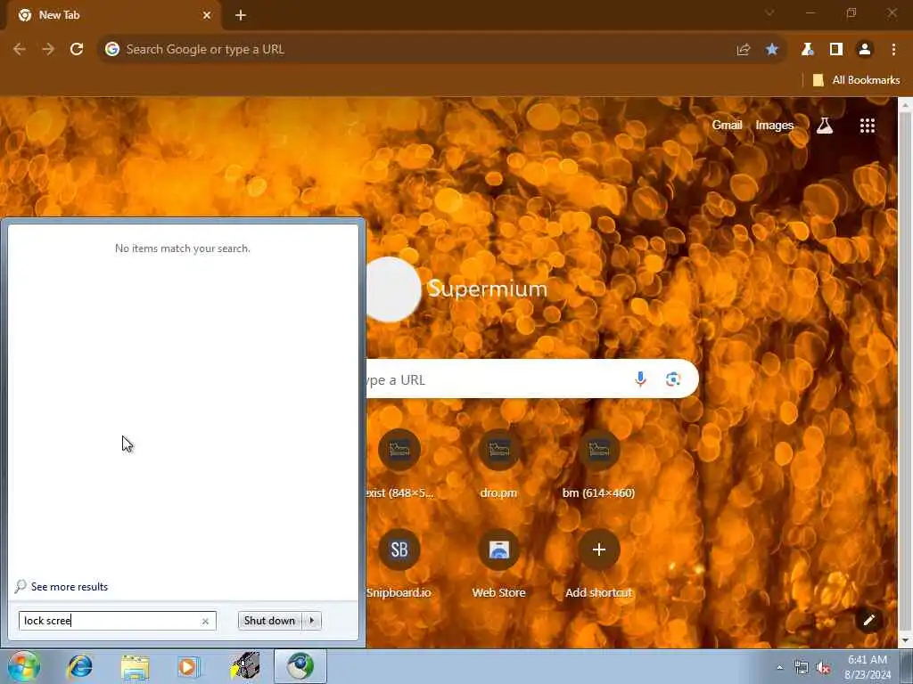Open the exist (848×5... shortcut
The width and height of the screenshot is (913, 684).
pos(399,464)
